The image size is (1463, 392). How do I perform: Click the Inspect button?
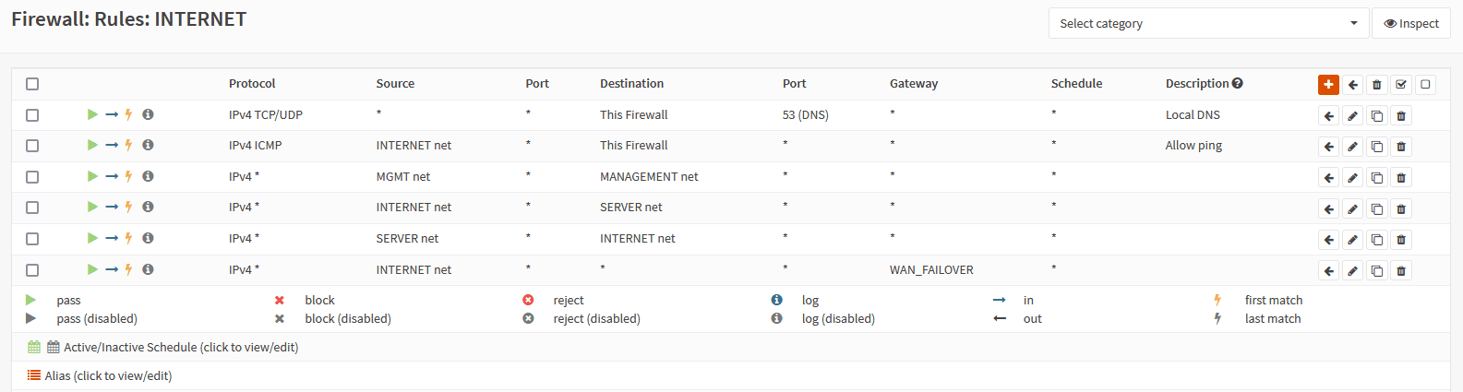[1410, 23]
